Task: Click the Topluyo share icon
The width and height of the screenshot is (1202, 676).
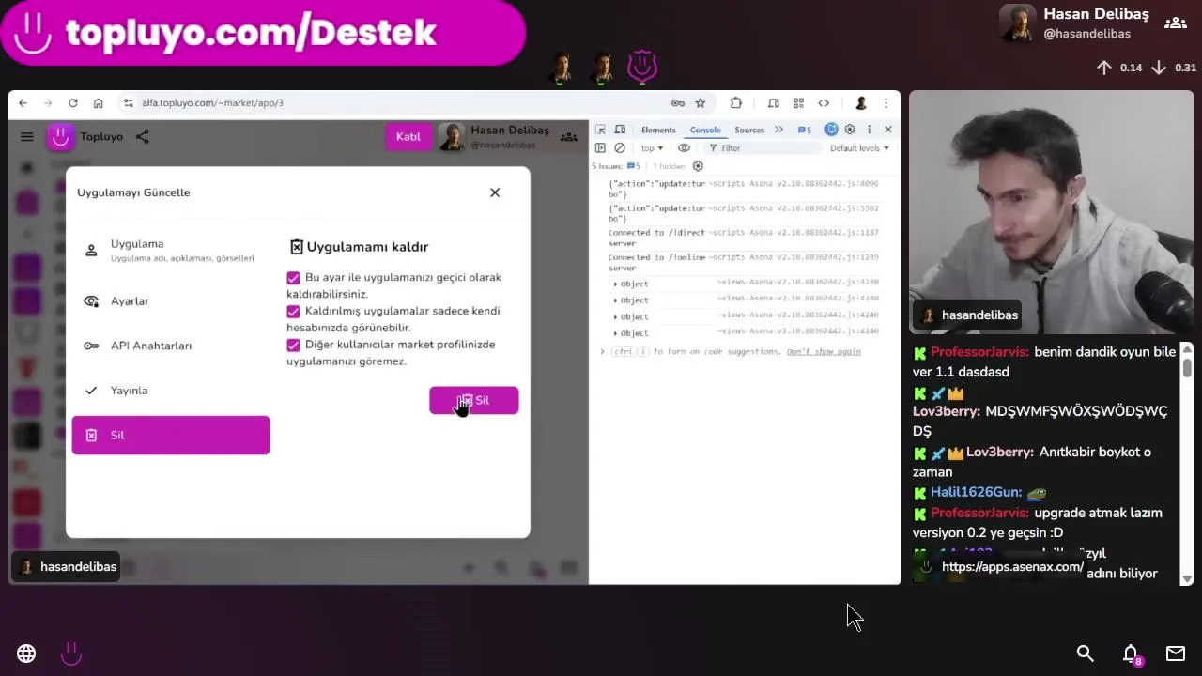Action: 142,137
